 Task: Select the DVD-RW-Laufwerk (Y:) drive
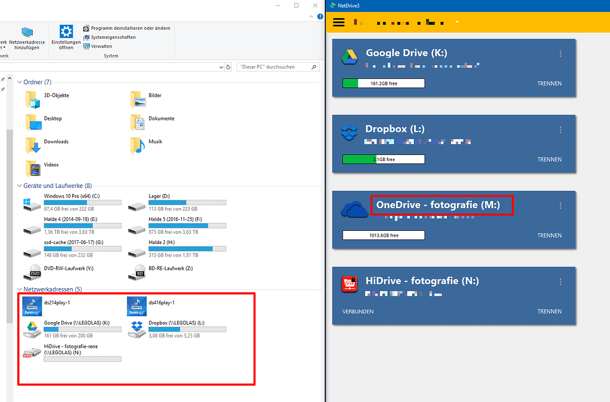(x=59, y=273)
